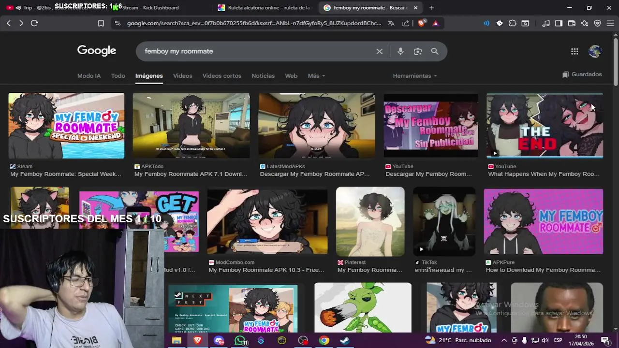
Task: Open the Brave playlist music note icon
Action: pyautogui.click(x=546, y=23)
